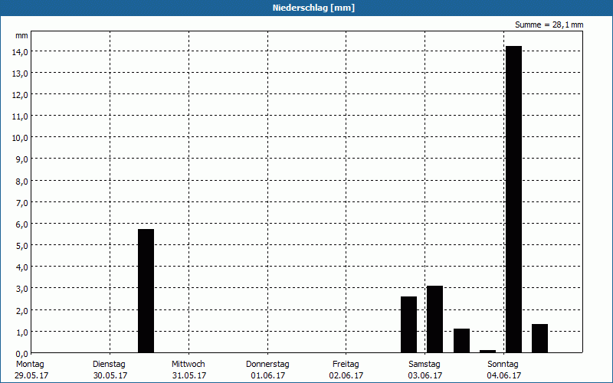Click the 3,0 y-axis value
Screen dimensions: 613x383
21,289
